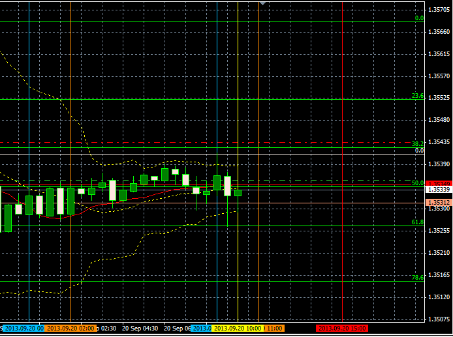Click the red 1.35349 price tag
The height and width of the screenshot is (337, 453).
[439, 184]
